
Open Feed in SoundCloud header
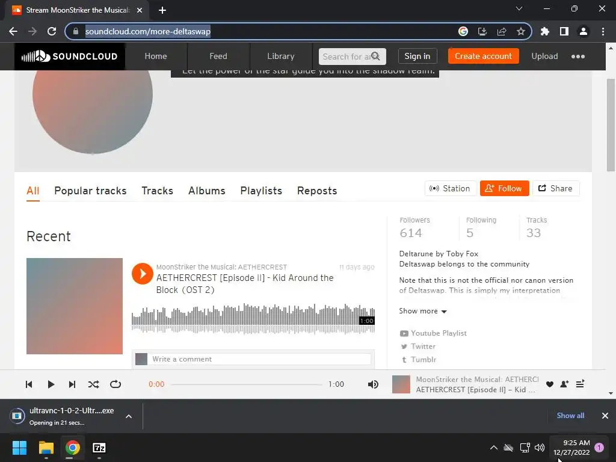click(x=218, y=56)
